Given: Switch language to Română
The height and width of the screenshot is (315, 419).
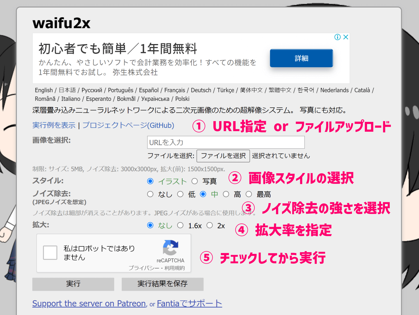Looking at the screenshot, I should [x=45, y=99].
